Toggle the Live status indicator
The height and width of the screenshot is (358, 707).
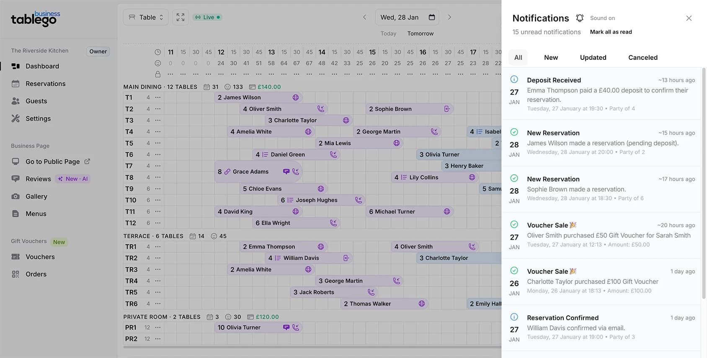[208, 17]
